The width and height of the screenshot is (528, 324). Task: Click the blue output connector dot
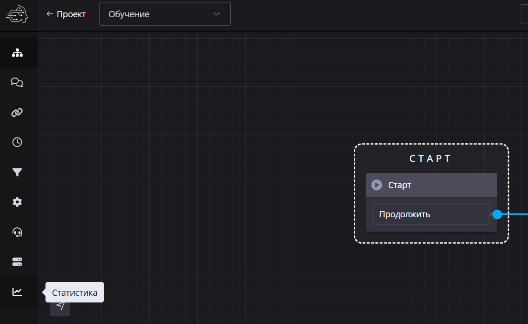coord(497,214)
